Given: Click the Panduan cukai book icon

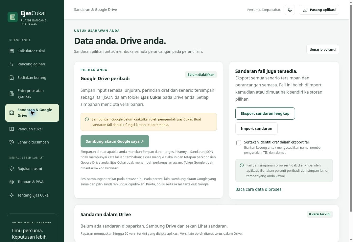Looking at the screenshot, I should tap(12, 129).
